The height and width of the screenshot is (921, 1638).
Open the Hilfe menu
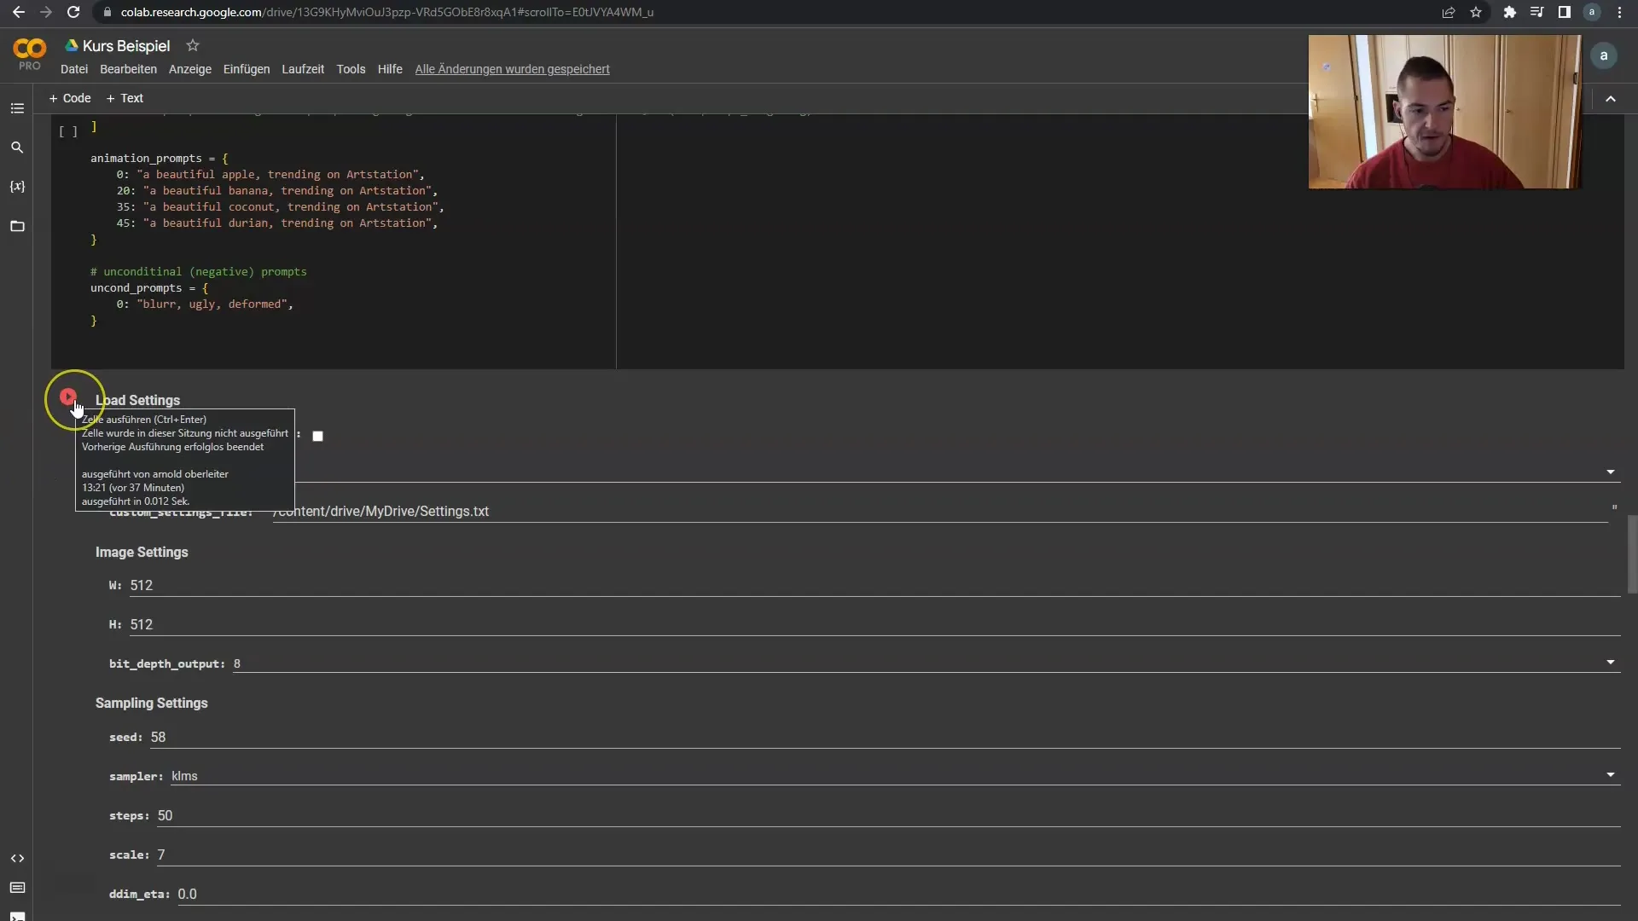pyautogui.click(x=390, y=69)
